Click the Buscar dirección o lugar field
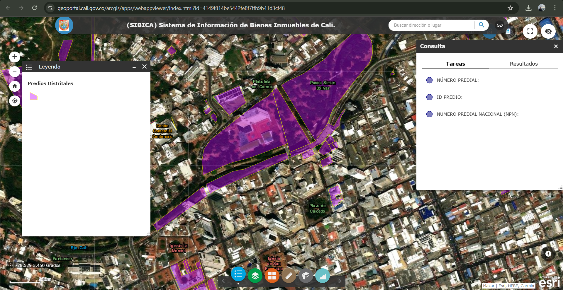Viewport: 563px width, 290px height. tap(431, 25)
